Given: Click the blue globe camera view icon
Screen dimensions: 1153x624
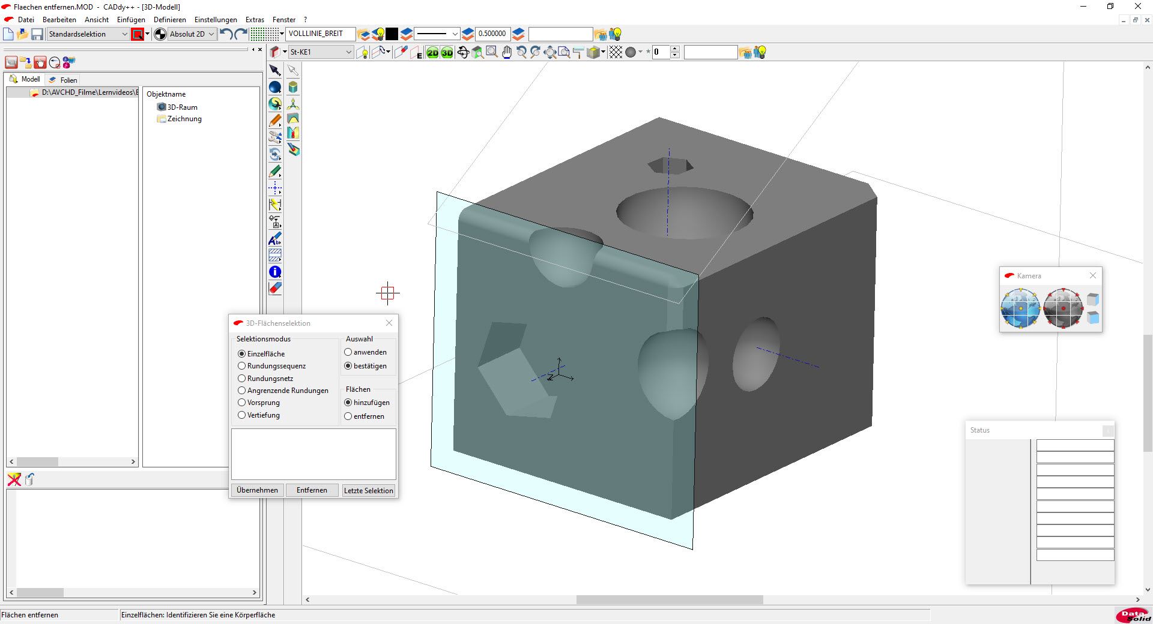Looking at the screenshot, I should click(x=1020, y=308).
